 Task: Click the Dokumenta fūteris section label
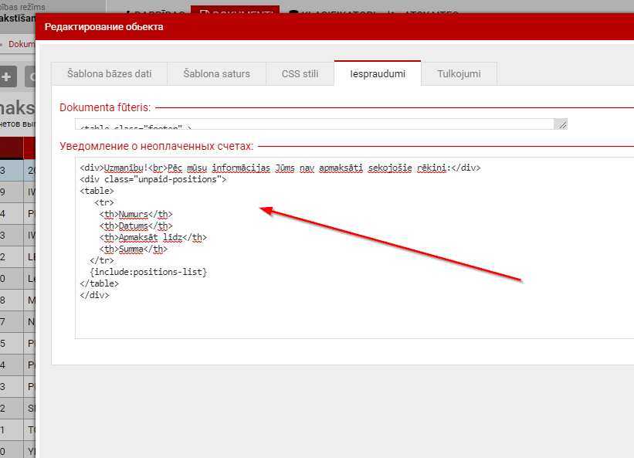tap(105, 107)
